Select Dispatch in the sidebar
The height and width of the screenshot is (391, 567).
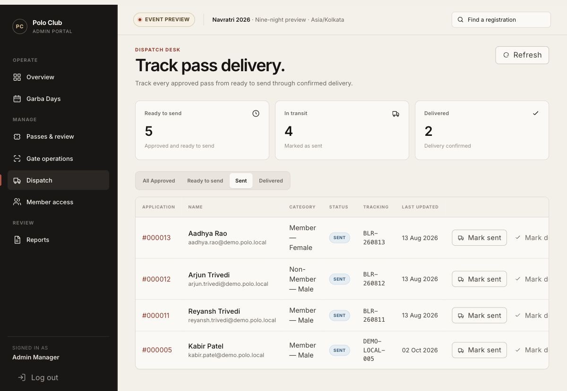[58, 180]
